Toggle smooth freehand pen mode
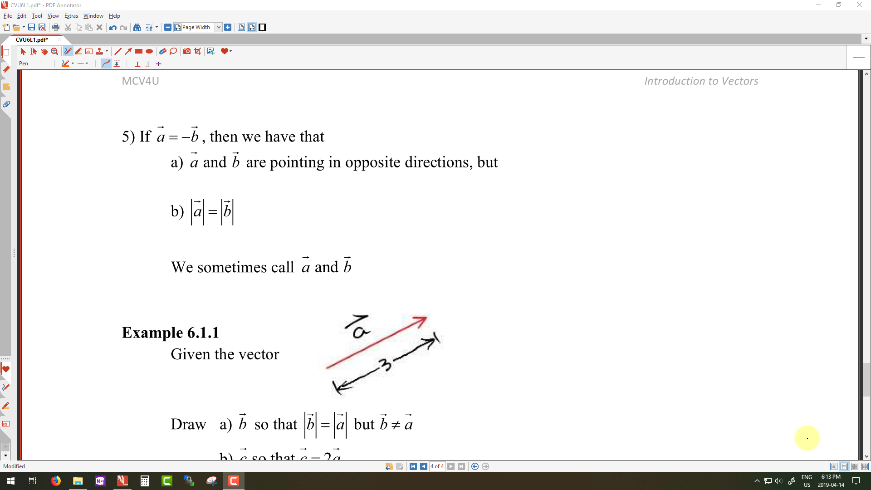This screenshot has height=490, width=871. coord(106,64)
